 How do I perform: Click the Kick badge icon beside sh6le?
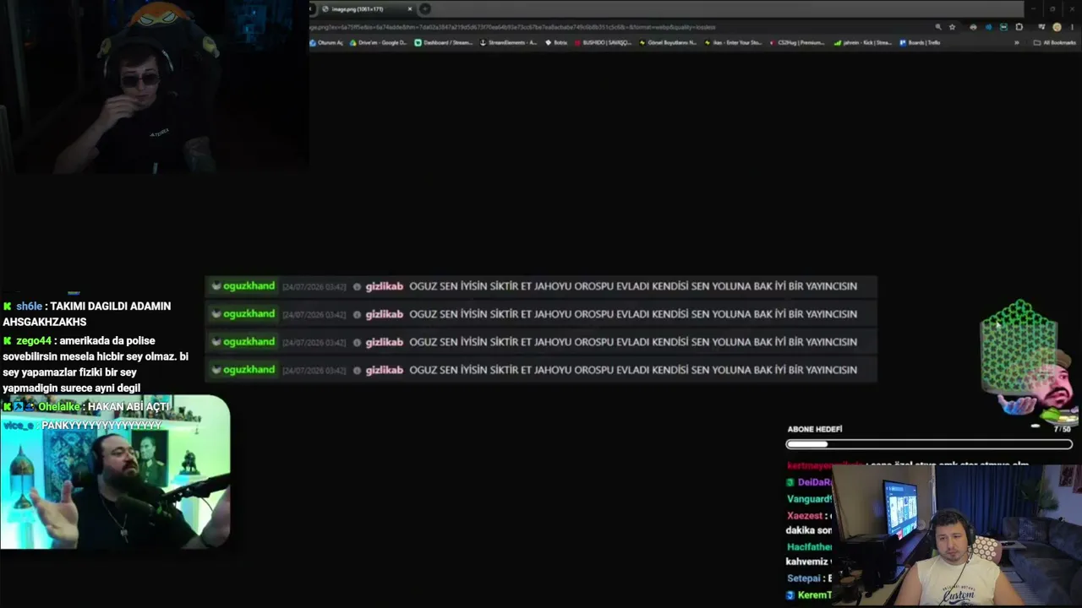(x=8, y=307)
